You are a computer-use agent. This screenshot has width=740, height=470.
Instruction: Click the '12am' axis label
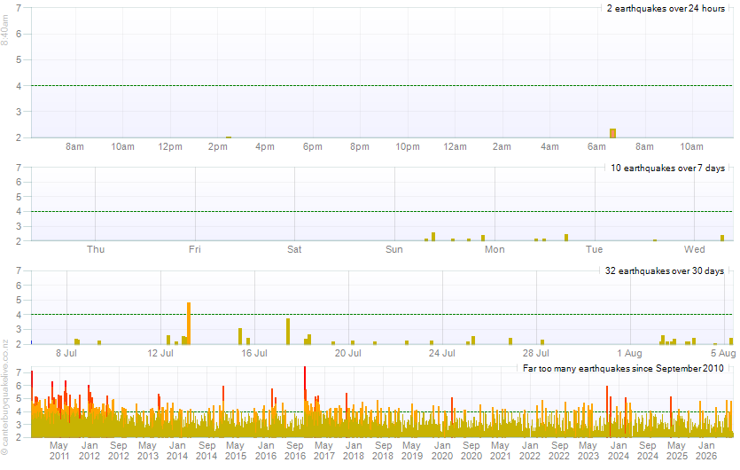pos(455,147)
